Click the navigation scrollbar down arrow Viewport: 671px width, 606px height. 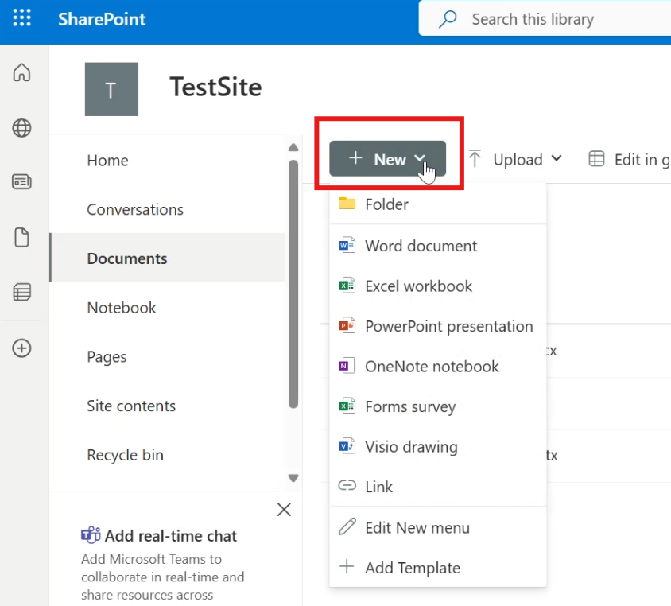[x=293, y=478]
